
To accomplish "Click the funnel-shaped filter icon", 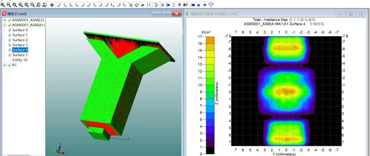I will (211, 5).
